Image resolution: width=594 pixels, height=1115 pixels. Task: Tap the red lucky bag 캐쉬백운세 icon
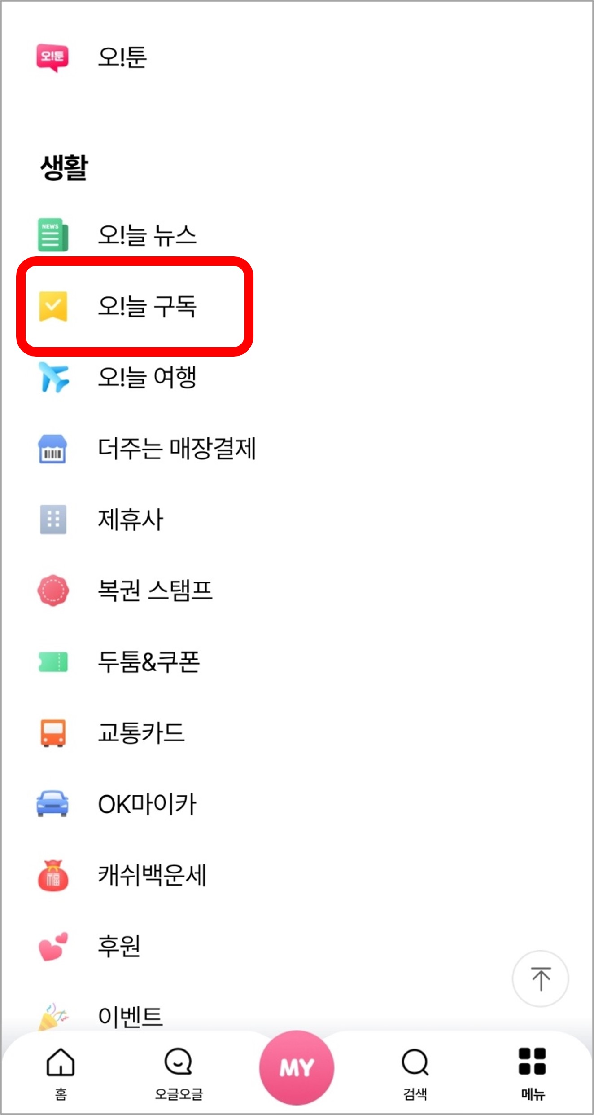(53, 875)
